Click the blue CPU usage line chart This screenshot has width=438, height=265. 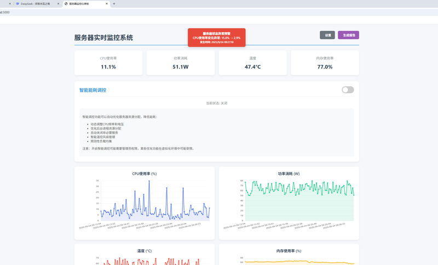[155, 201]
